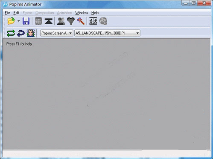This screenshot has height=159, width=213.
Task: Click the framed face preview icon
Action: click(x=31, y=33)
